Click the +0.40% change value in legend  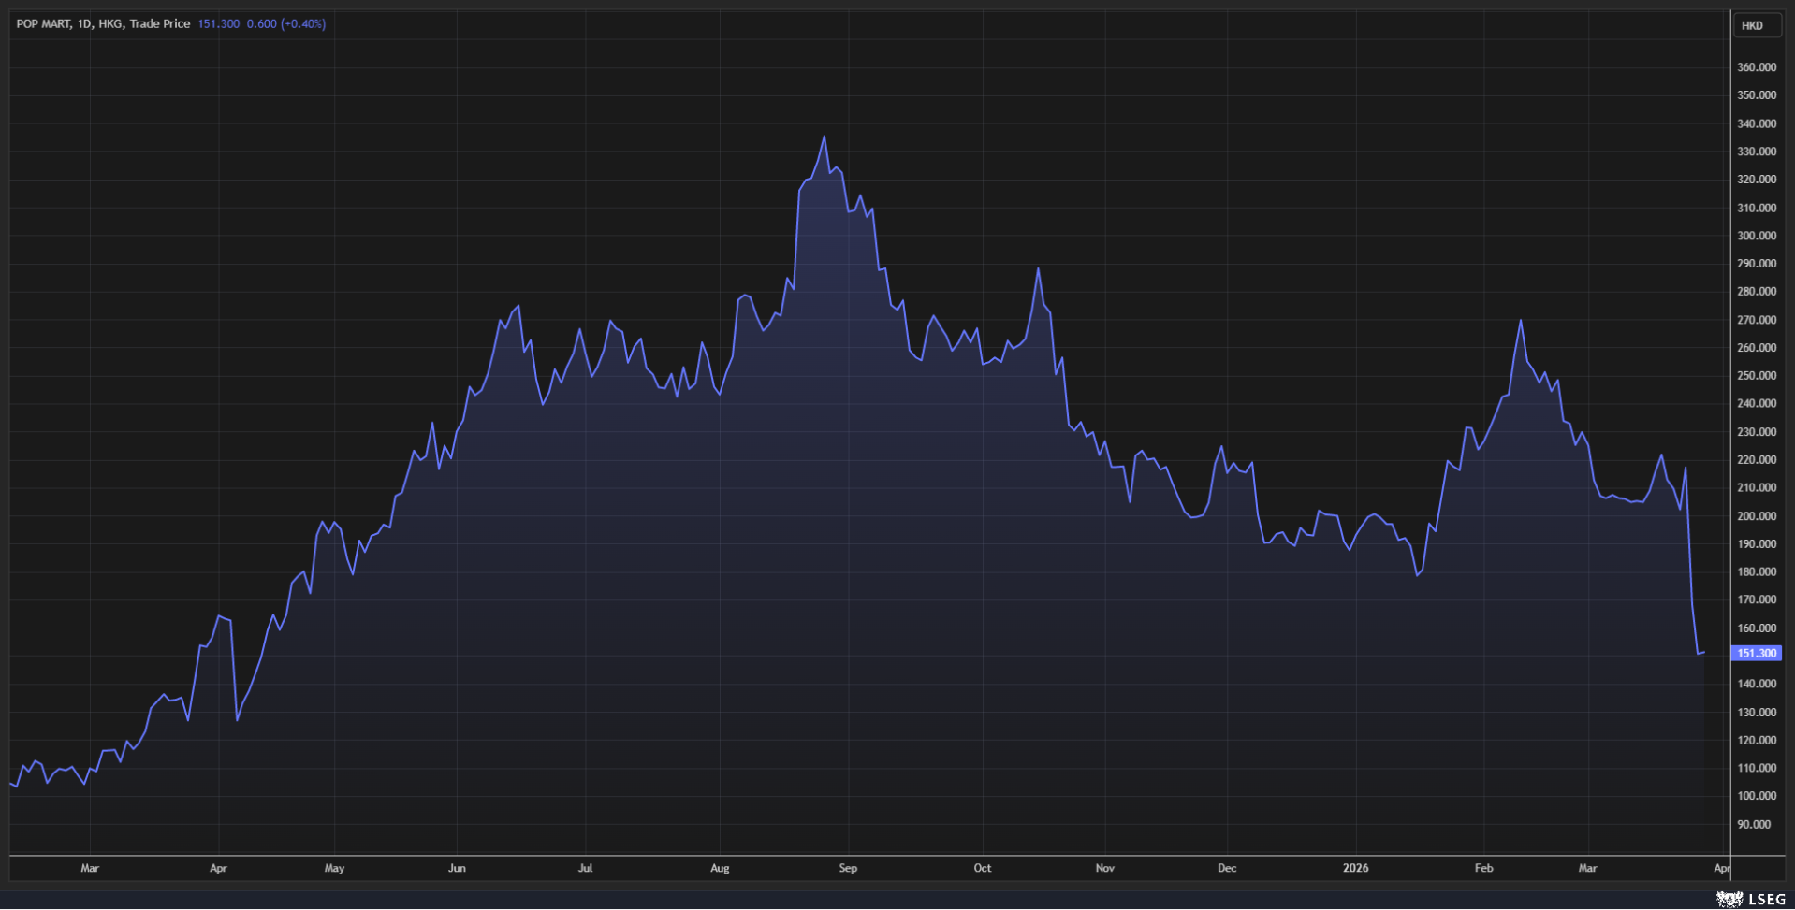click(303, 23)
